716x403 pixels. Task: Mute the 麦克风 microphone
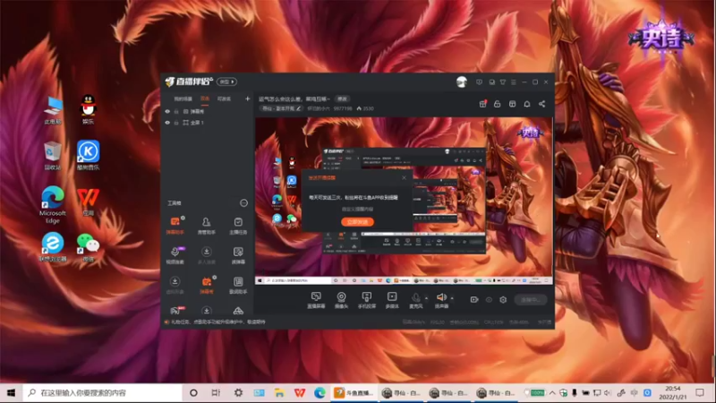415,300
